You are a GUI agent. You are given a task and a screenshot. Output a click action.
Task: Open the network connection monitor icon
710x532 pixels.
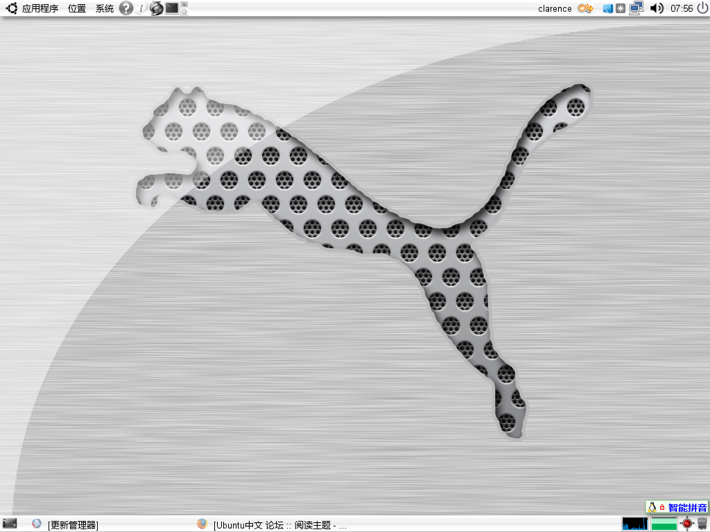tap(637, 8)
